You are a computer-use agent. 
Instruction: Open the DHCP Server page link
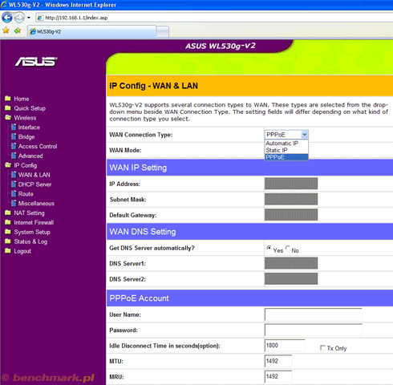(34, 184)
